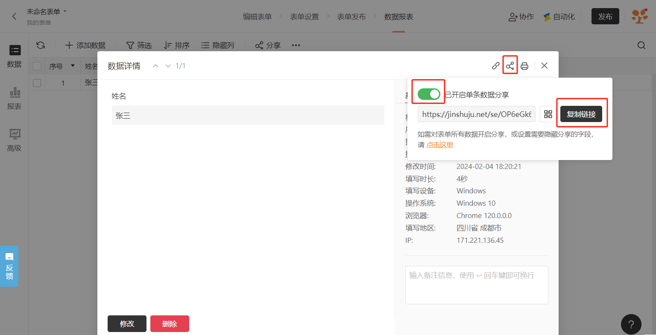The width and height of the screenshot is (656, 335).
Task: Switch to 表单设置 tab
Action: tap(305, 17)
